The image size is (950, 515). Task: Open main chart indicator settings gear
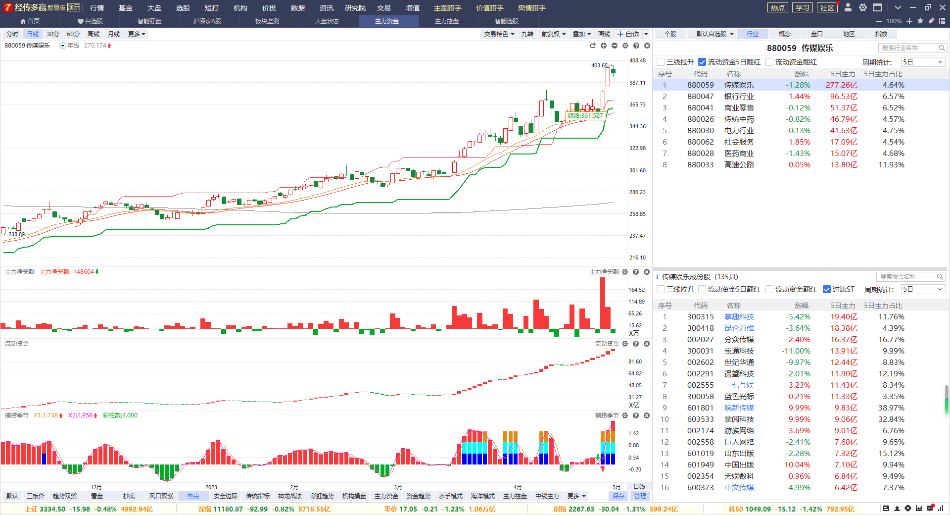tap(625, 46)
